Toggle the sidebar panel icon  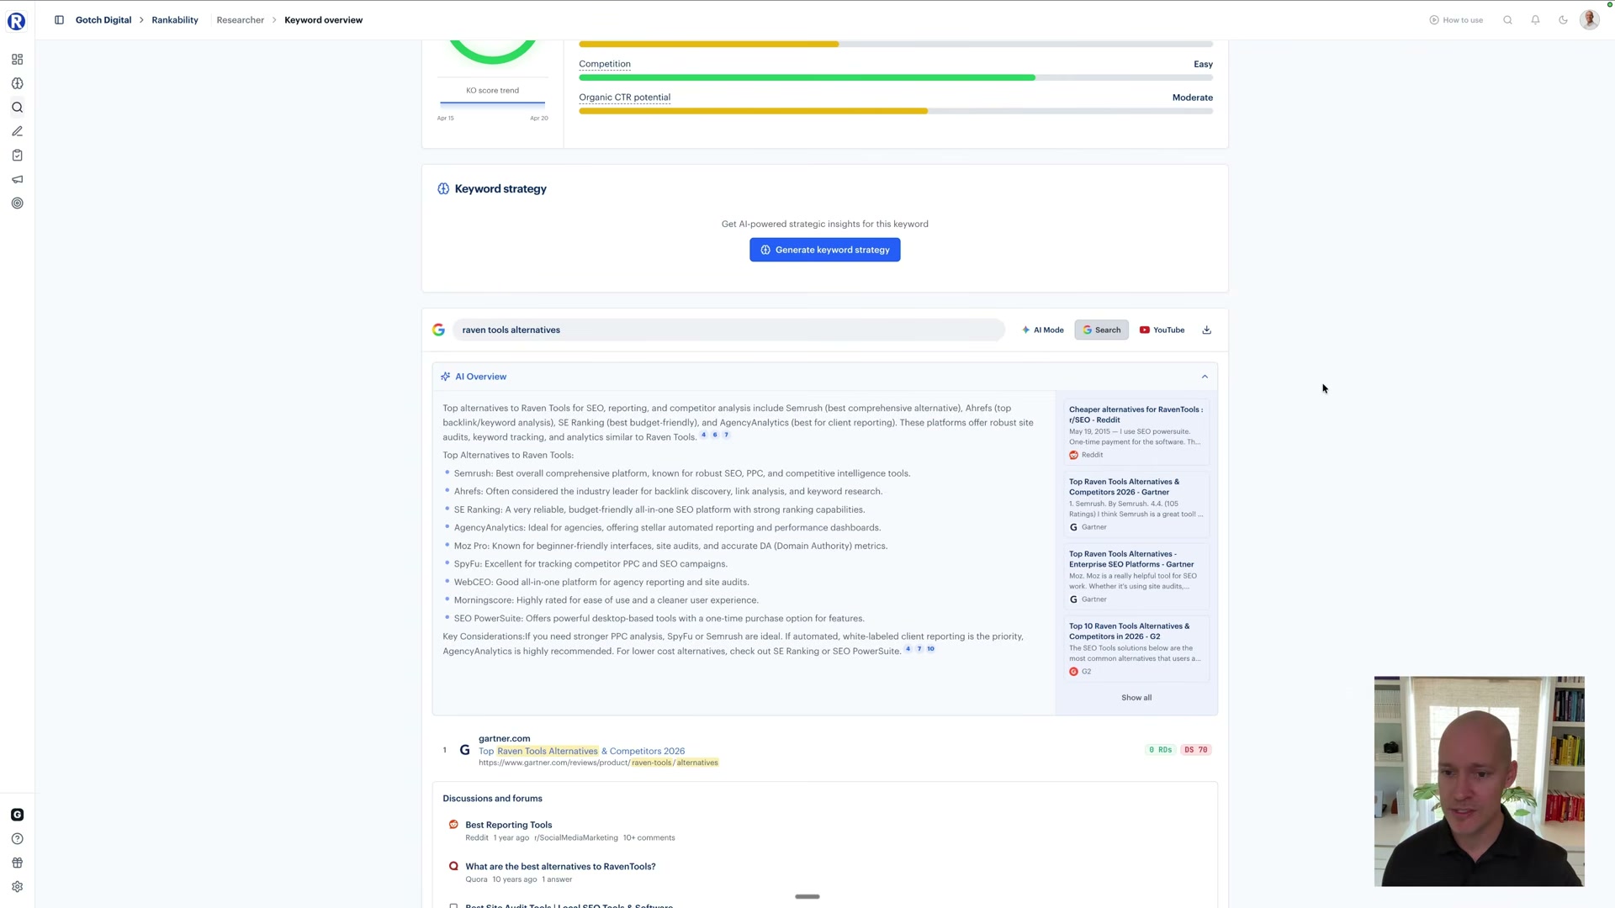point(59,20)
